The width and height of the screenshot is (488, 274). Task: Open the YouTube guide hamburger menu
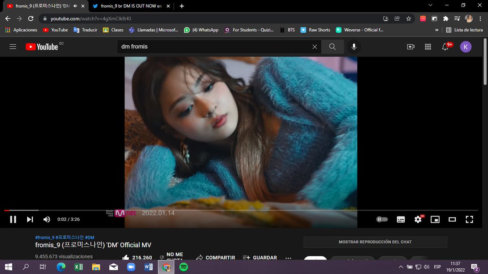13,47
